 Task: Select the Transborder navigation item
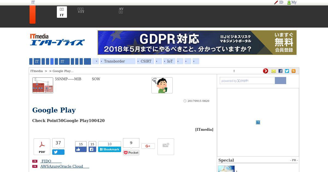click(x=118, y=61)
